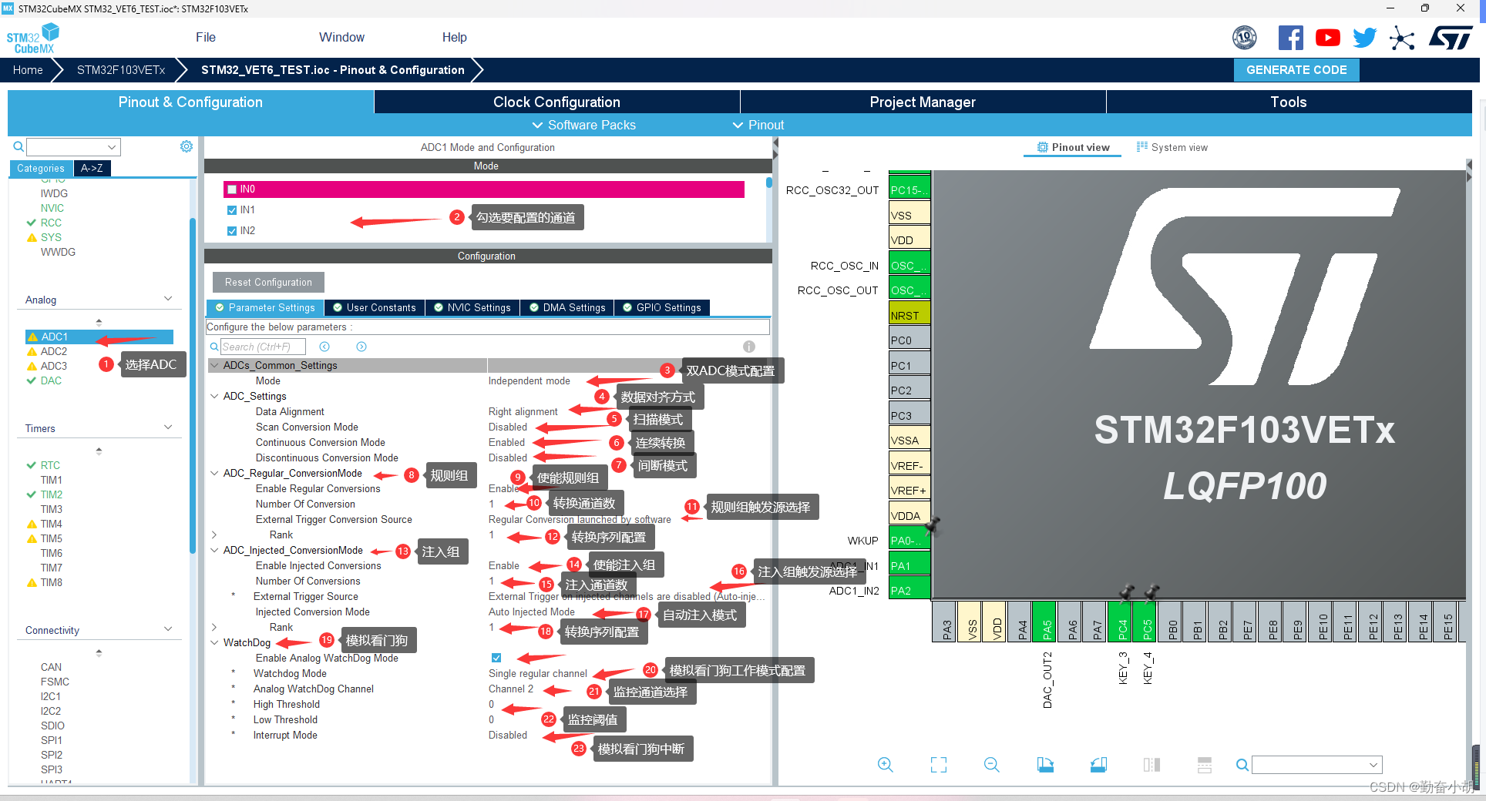
Task: Open the Help menu
Action: click(454, 38)
